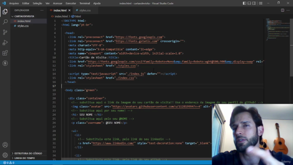Open the avatars.githubusercontent.com image link
This screenshot has height=165, width=293.
[x=156, y=106]
